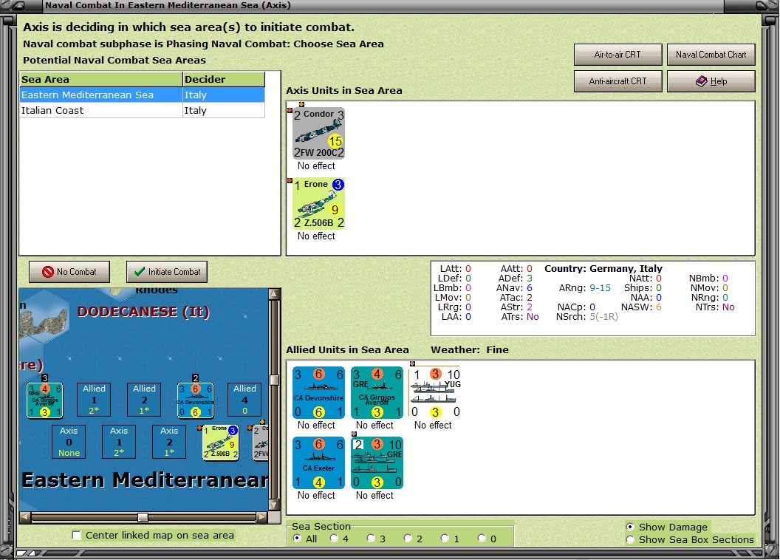Click the Allied sea box 4 on map

244,400
